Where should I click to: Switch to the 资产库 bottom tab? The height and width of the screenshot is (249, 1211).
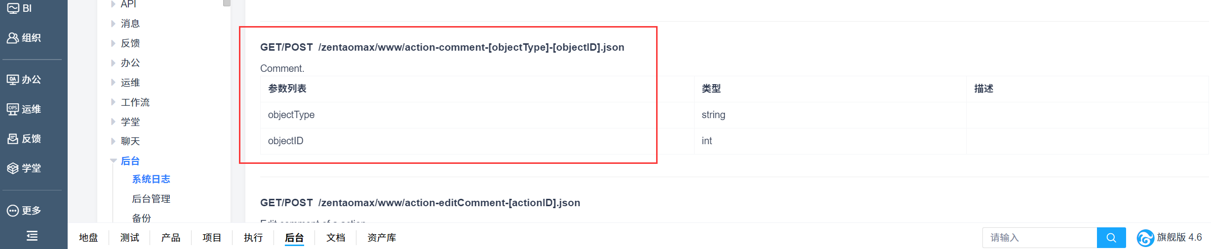(382, 238)
